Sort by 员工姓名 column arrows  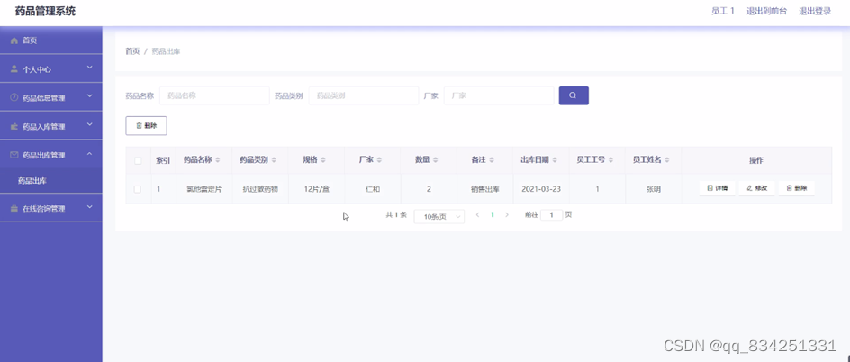pos(667,160)
